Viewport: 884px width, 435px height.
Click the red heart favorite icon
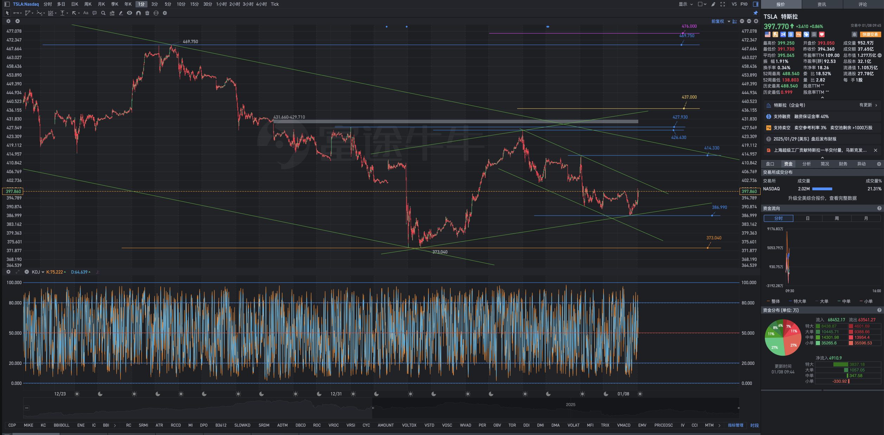point(822,34)
